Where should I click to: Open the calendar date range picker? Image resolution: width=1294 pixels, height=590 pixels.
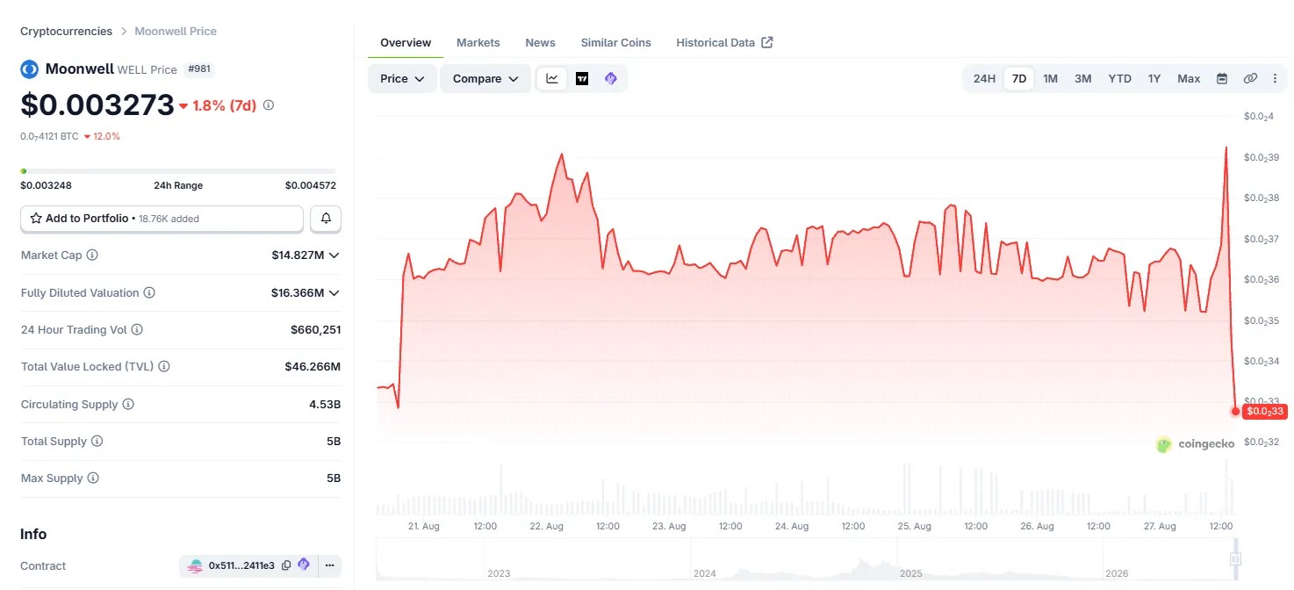(x=1221, y=79)
